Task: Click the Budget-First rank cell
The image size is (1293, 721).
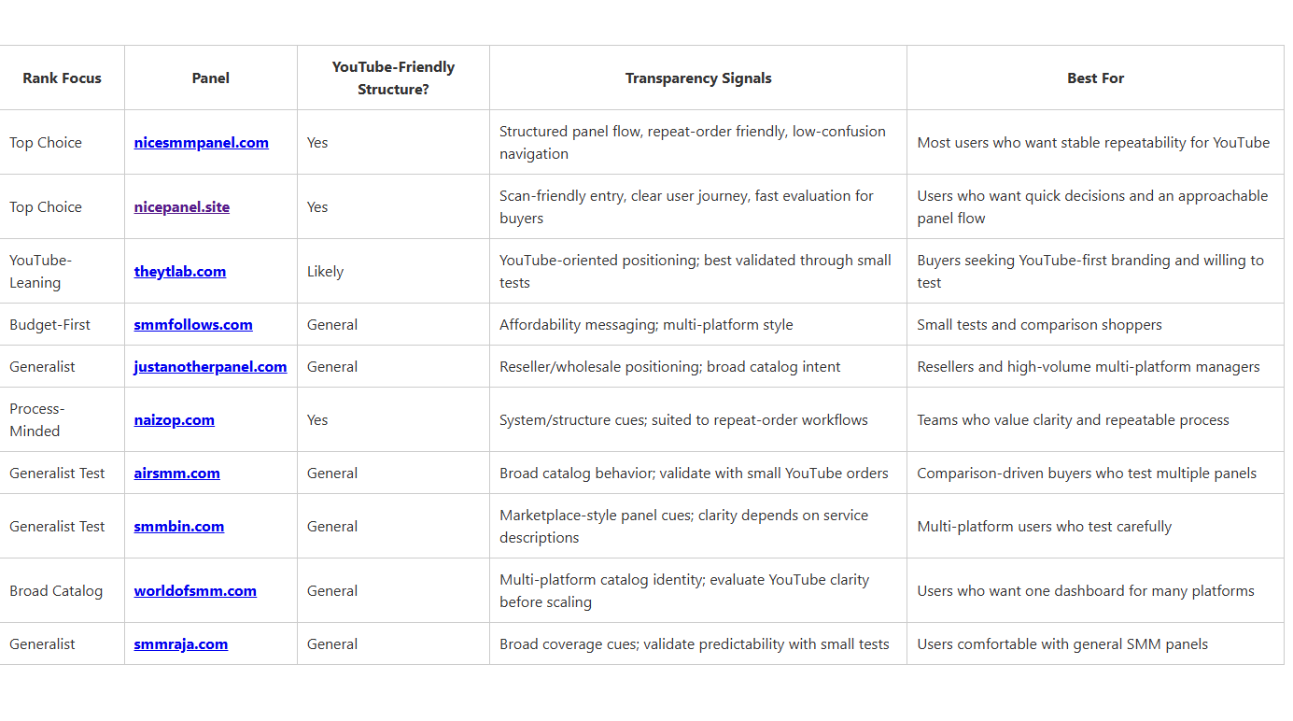Action: click(49, 325)
